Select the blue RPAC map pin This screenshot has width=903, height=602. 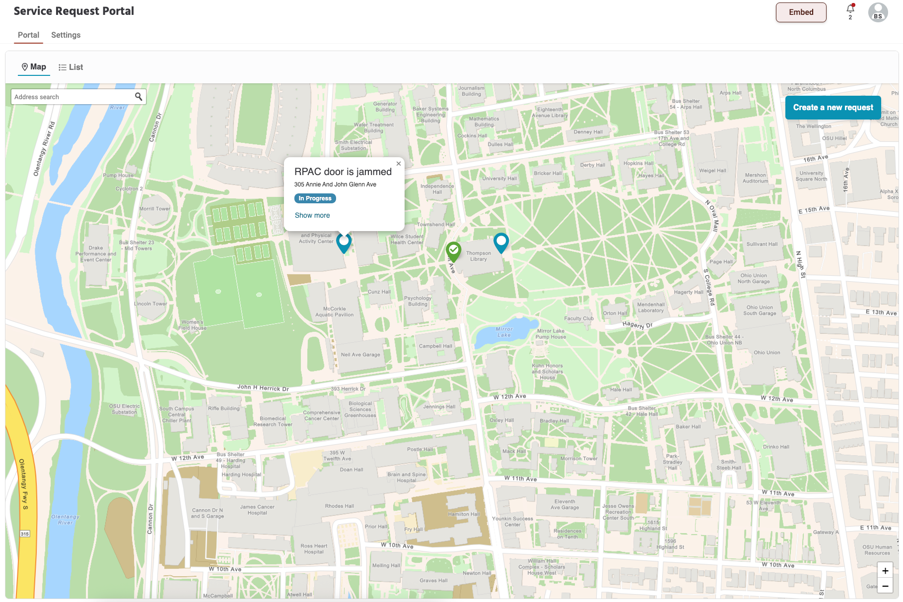tap(344, 243)
